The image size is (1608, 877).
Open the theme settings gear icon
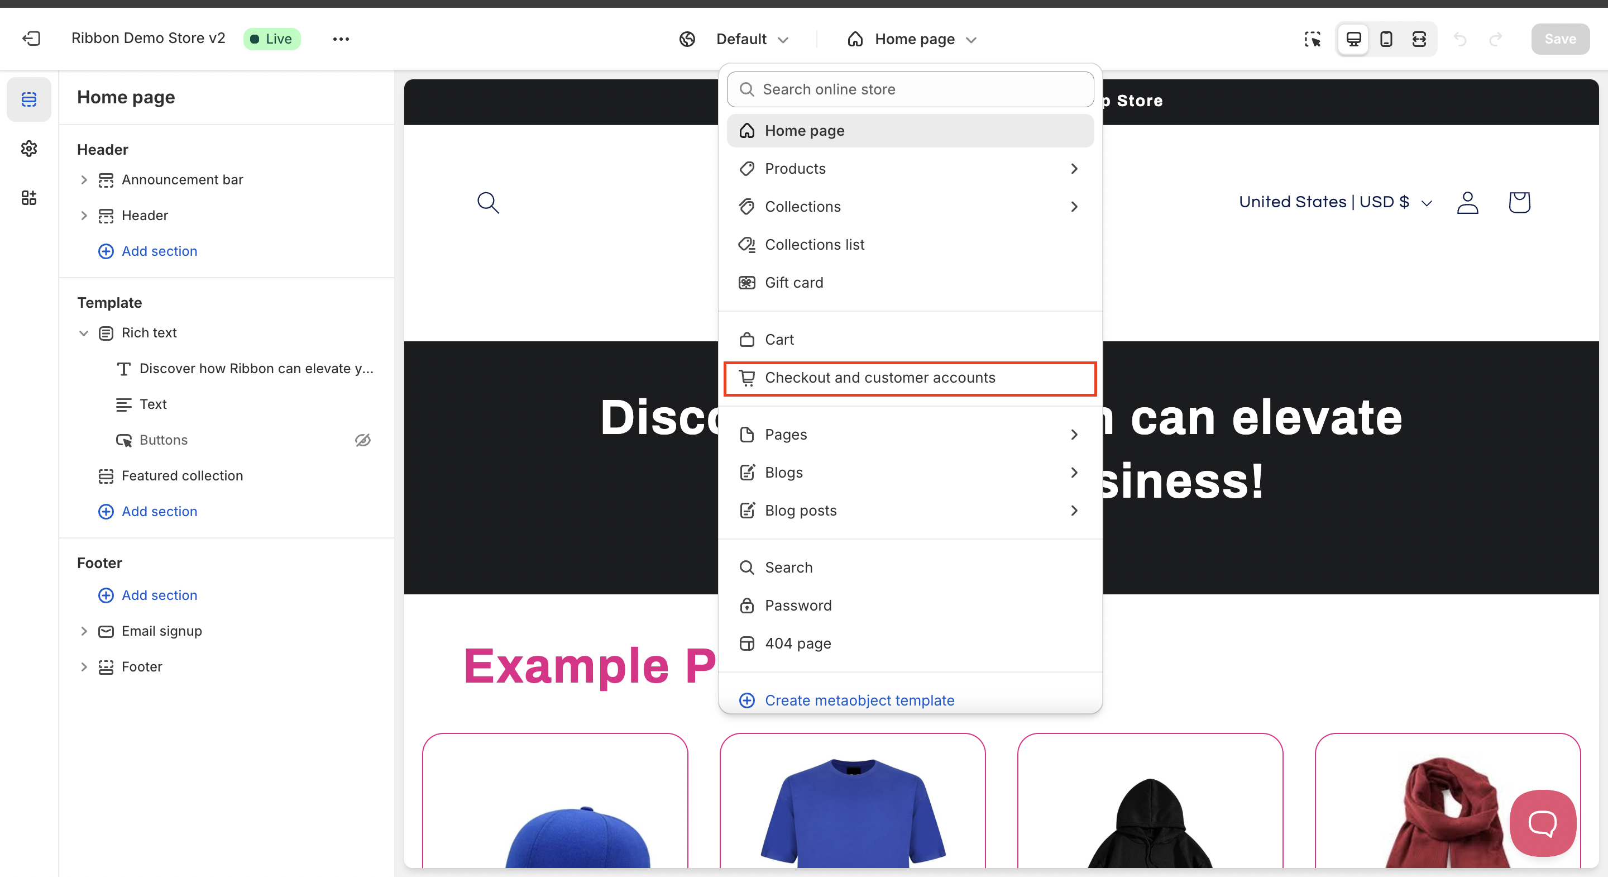click(28, 149)
